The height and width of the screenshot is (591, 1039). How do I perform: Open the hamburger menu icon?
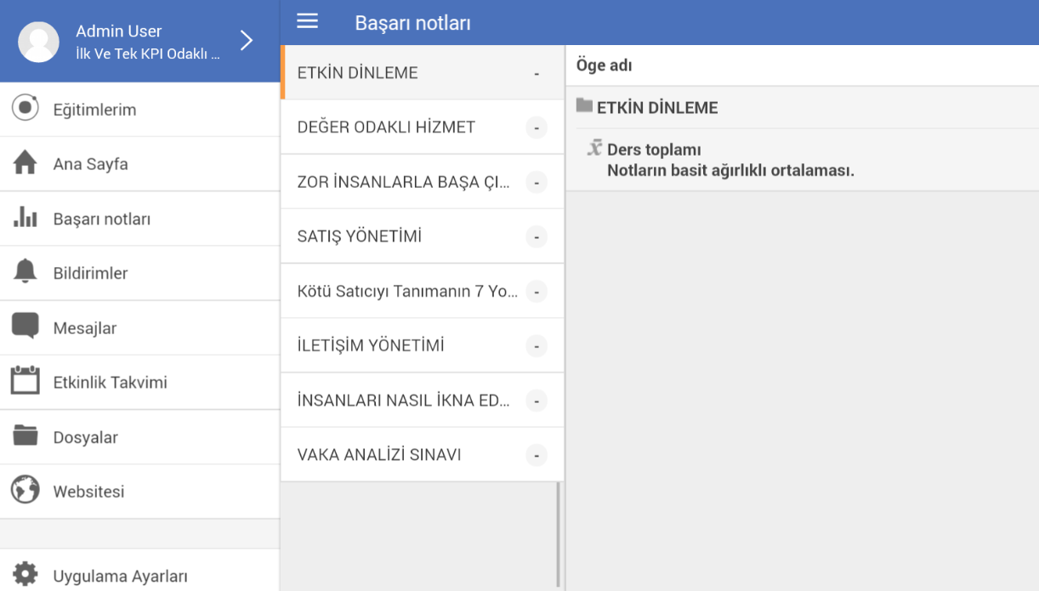pos(307,22)
